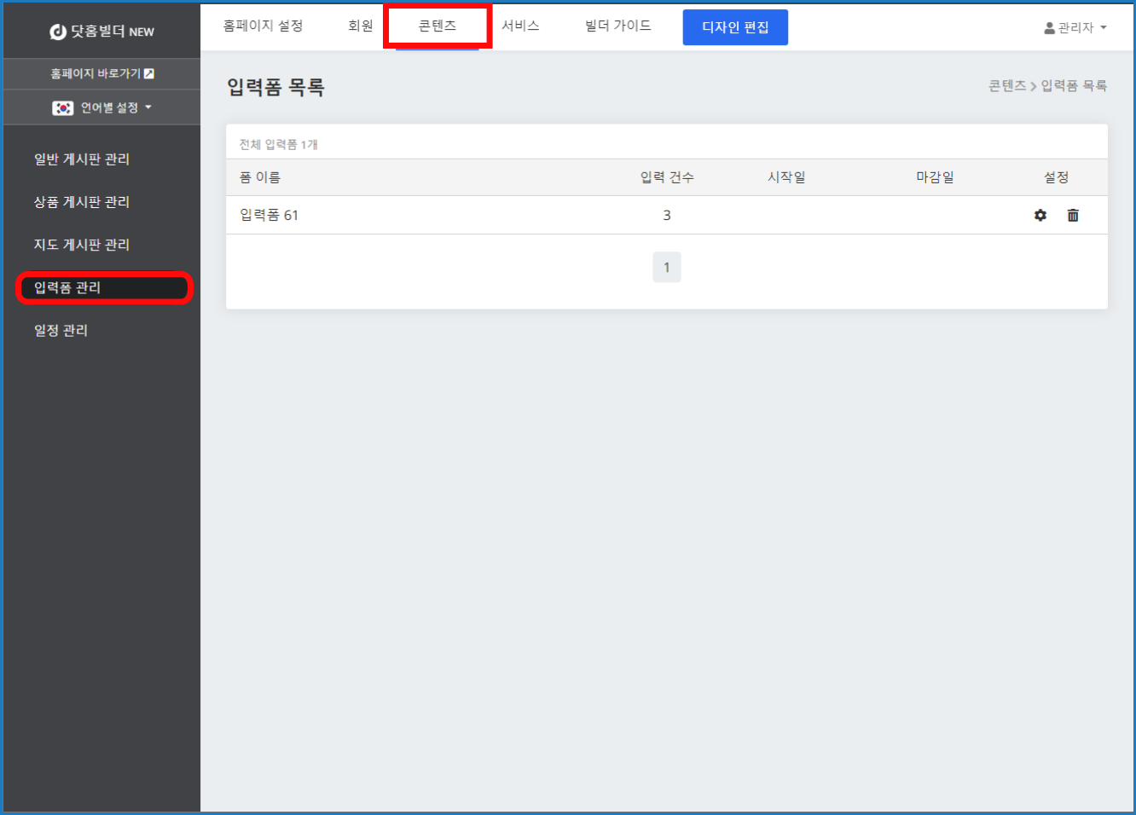Screen dimensions: 1136x815
Task: Open the 콘텐츠 top menu
Action: coord(437,26)
